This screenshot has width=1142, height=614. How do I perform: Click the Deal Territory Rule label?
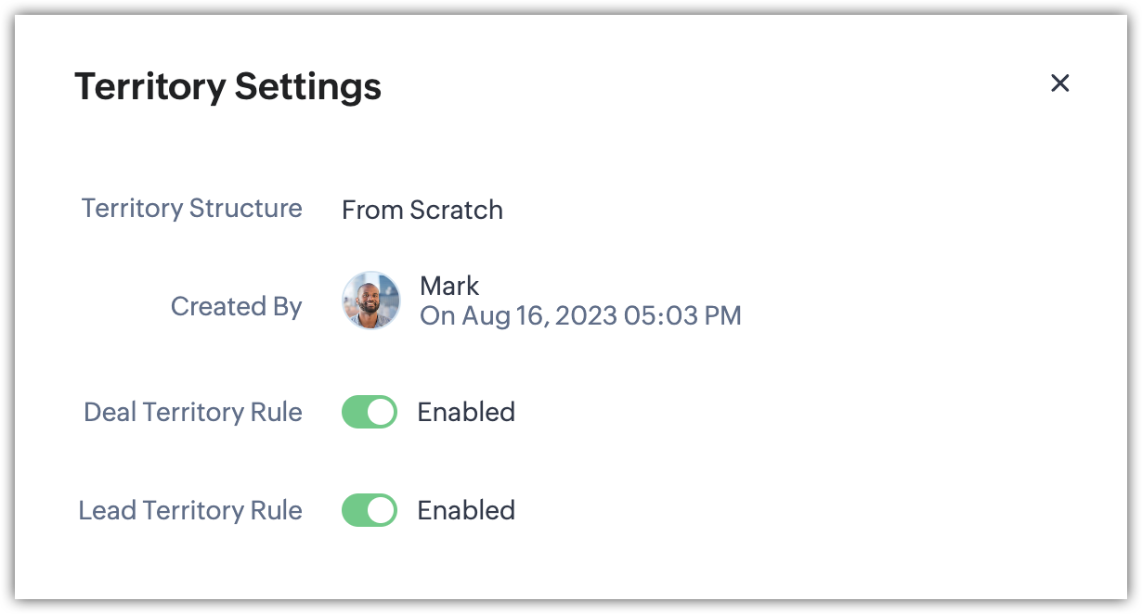point(193,412)
